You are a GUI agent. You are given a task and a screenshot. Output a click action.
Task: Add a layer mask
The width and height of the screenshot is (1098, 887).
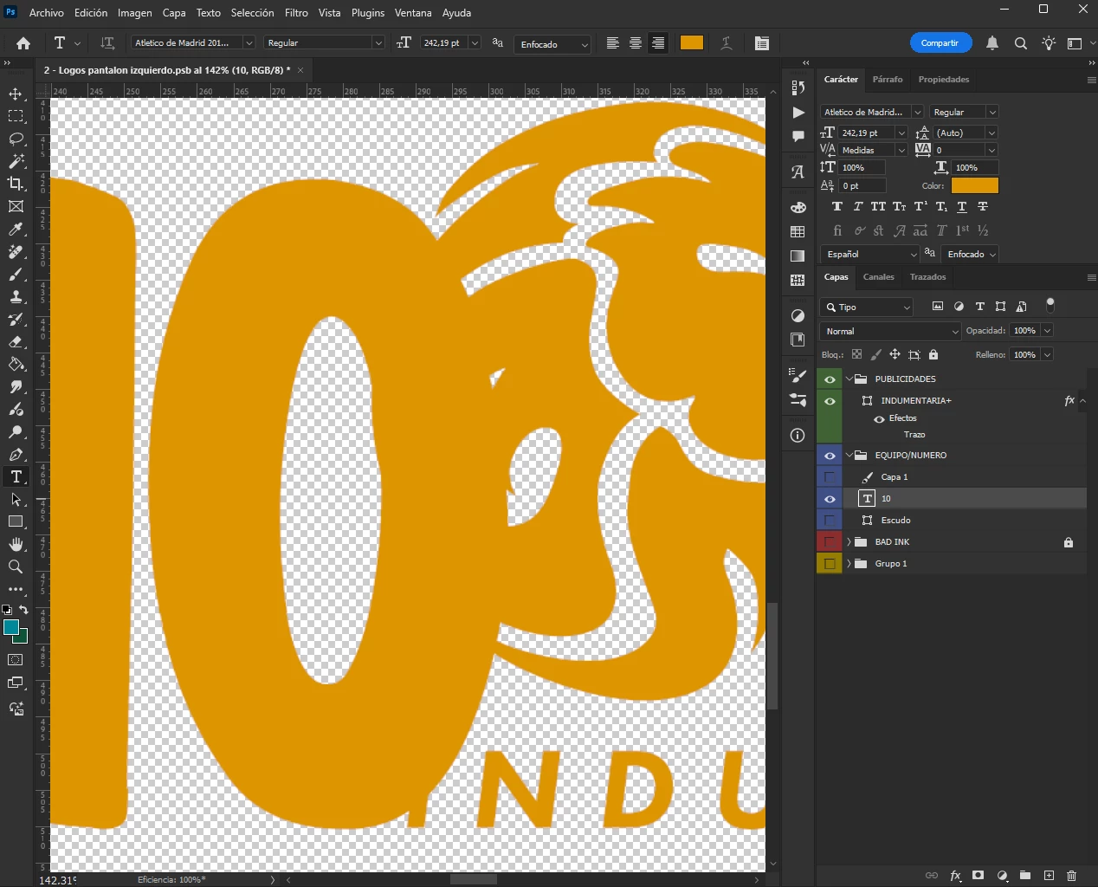click(979, 876)
